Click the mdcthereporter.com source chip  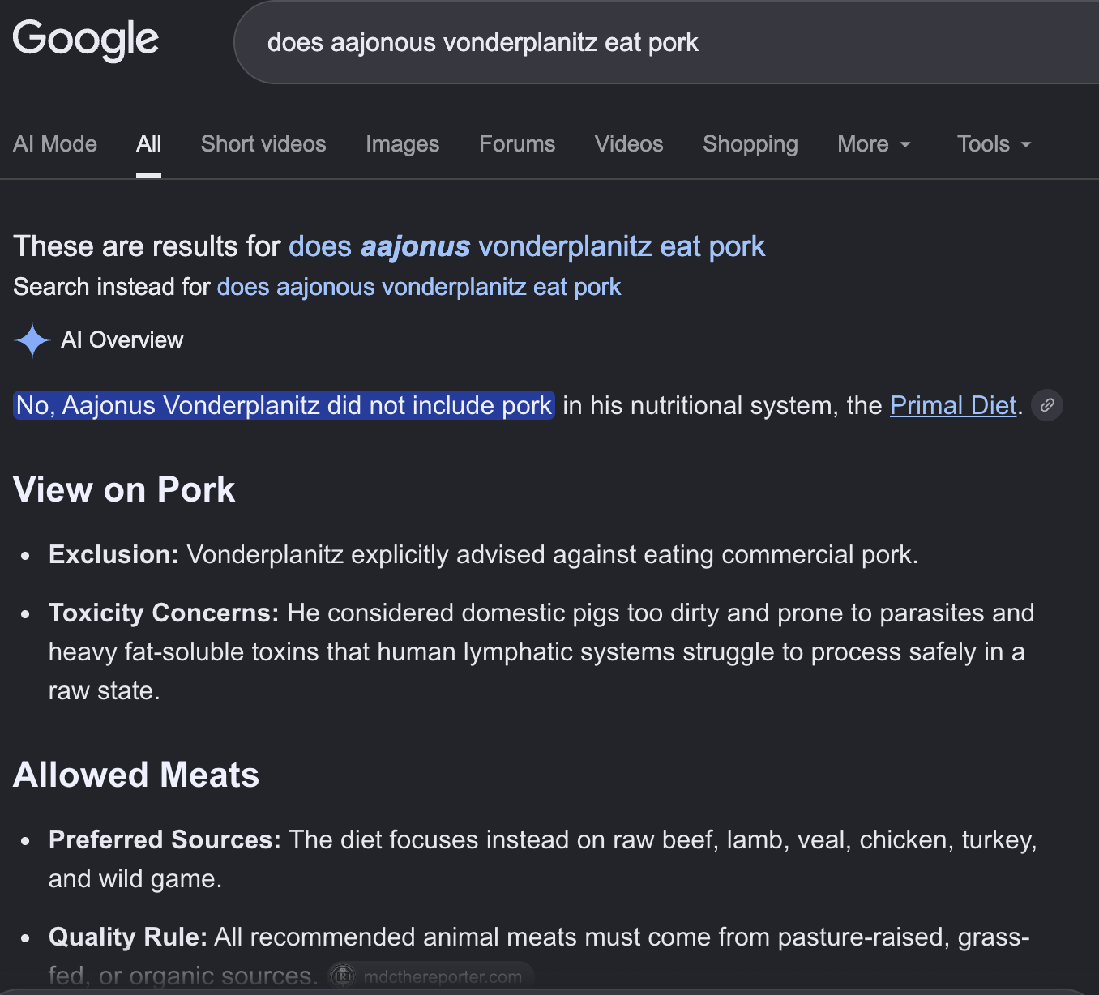tap(431, 976)
